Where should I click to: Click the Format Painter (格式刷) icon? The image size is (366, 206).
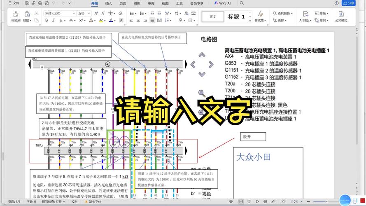(16, 14)
